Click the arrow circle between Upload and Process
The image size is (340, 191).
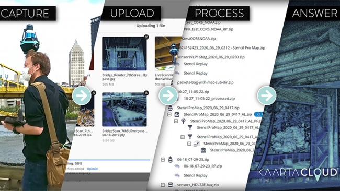coord(168,95)
